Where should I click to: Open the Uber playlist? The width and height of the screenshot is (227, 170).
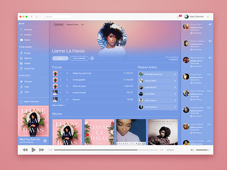pyautogui.click(x=25, y=87)
